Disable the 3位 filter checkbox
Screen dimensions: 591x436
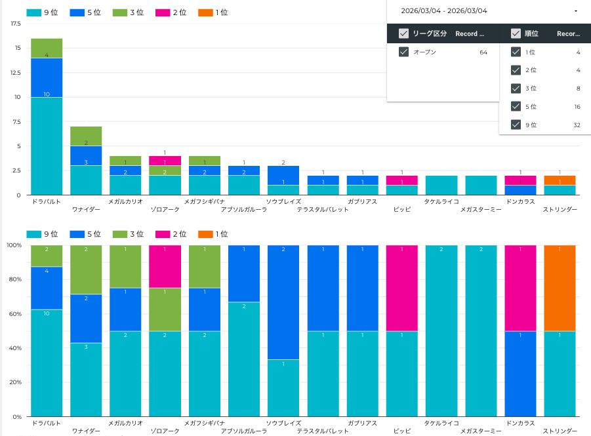516,89
